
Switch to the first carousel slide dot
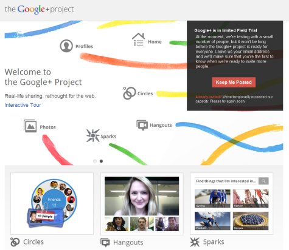point(95,161)
